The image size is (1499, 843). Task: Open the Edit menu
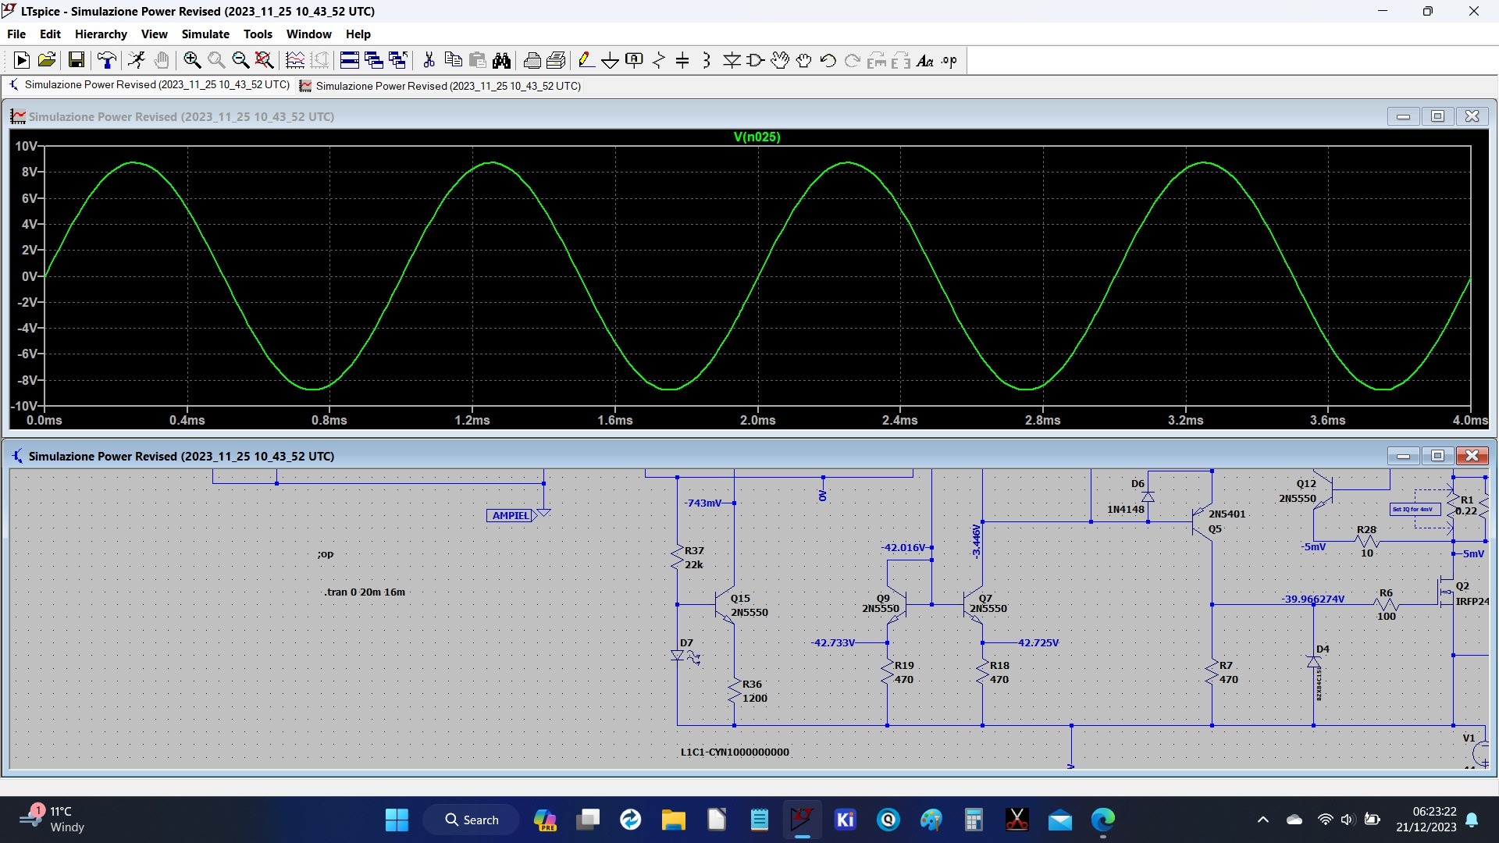50,34
